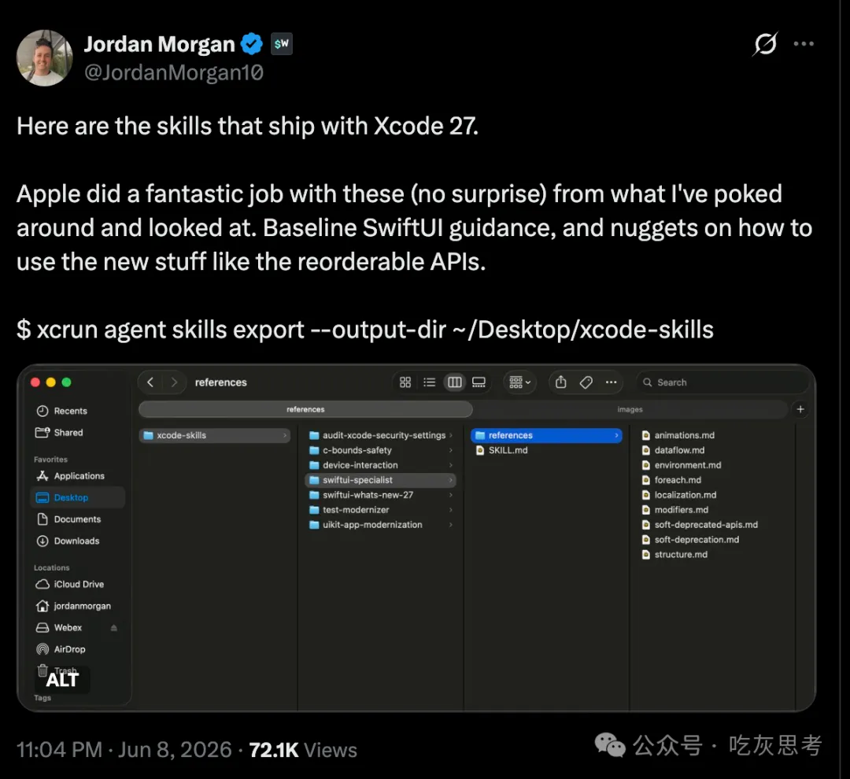
Task: Click the 72.1K Views count
Action: 302,750
